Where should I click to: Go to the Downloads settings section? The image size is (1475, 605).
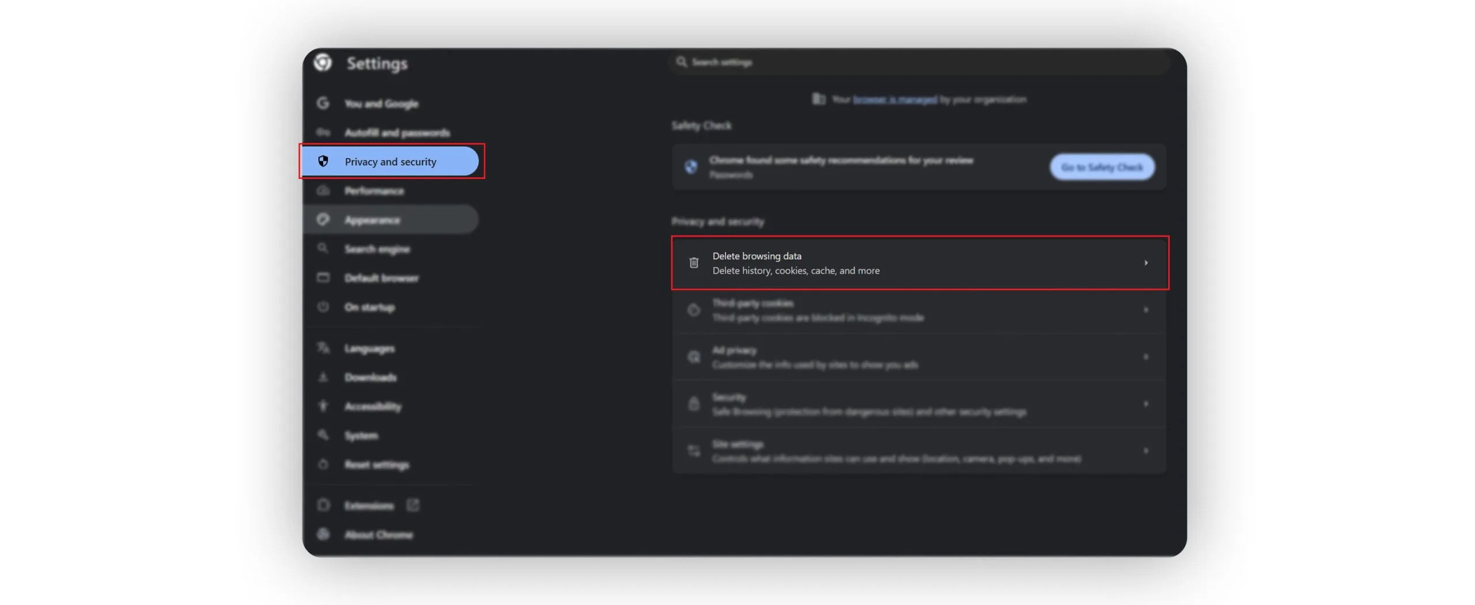coord(370,378)
